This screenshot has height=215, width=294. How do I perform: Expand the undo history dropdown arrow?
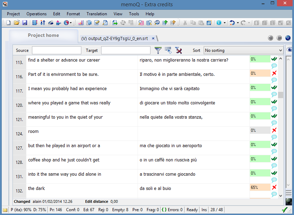(238, 23)
